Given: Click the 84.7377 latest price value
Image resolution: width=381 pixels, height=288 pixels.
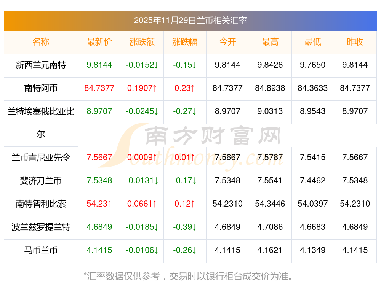Looking at the screenshot, I should (99, 88).
